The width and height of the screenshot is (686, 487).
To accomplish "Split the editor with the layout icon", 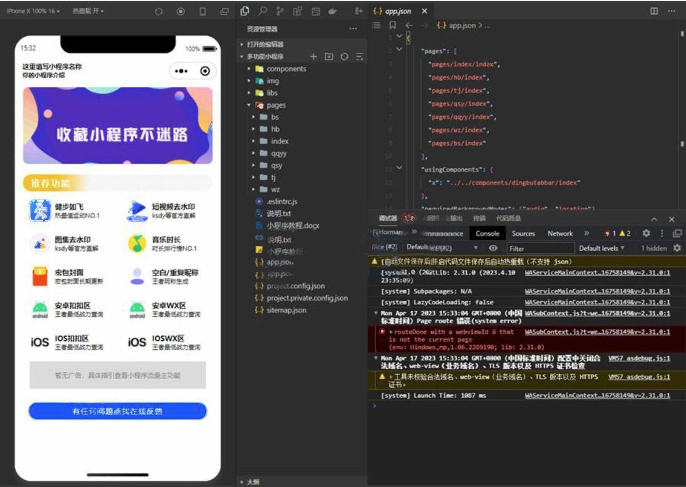I will point(654,11).
